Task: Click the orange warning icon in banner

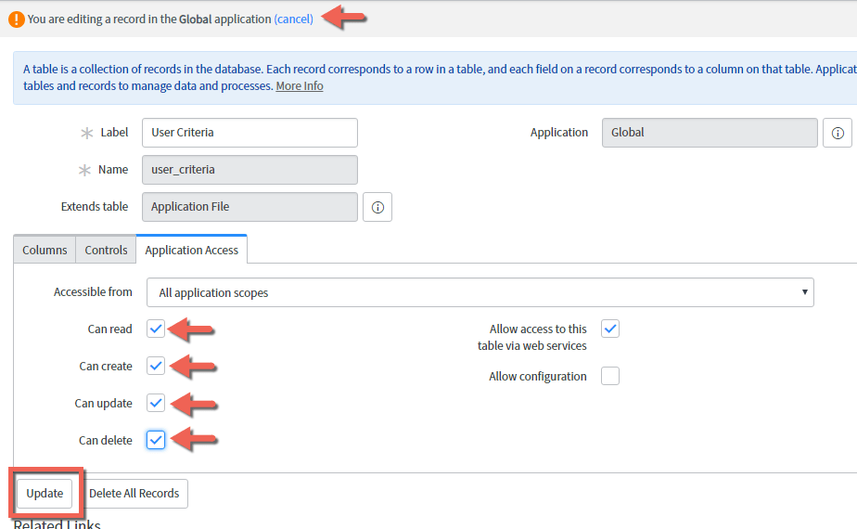Action: pos(17,19)
